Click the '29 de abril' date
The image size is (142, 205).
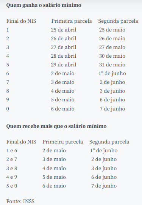point(64,65)
